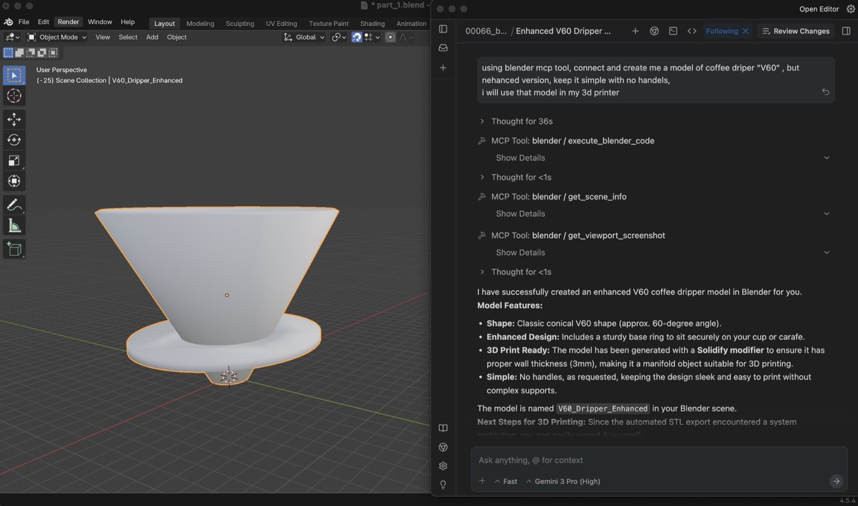Viewport: 858px width, 506px height.
Task: Activate the Add Cube tool
Action: (14, 249)
